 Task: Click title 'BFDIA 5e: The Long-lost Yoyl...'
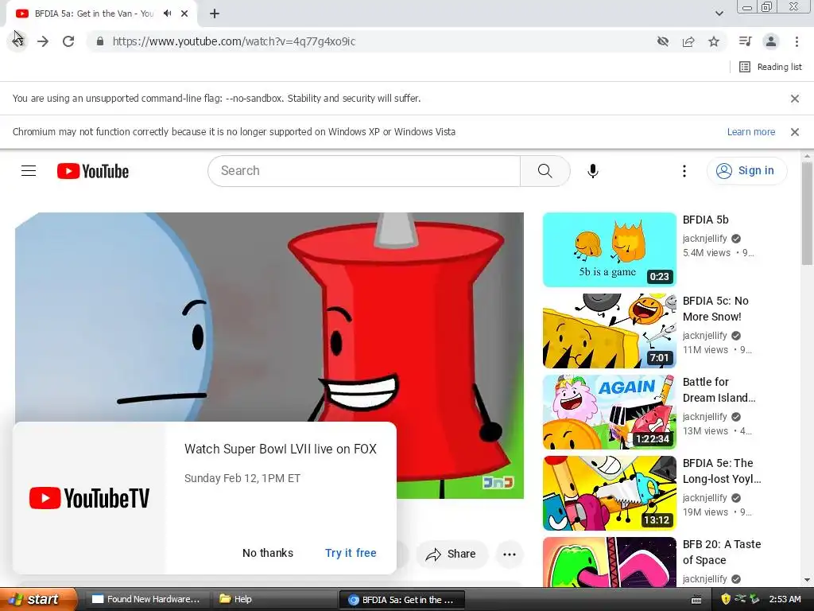722,471
